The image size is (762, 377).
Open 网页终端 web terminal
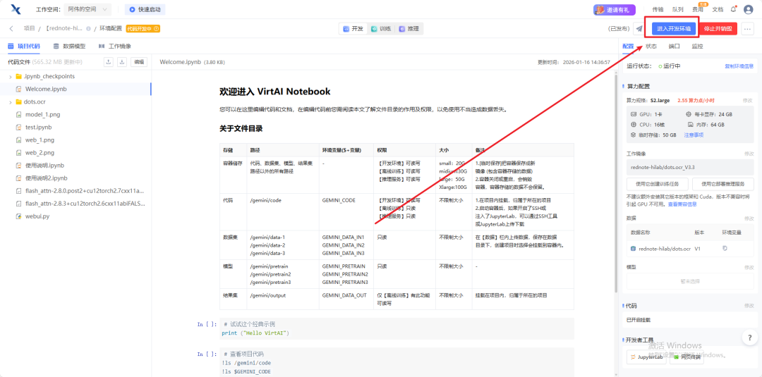687,357
